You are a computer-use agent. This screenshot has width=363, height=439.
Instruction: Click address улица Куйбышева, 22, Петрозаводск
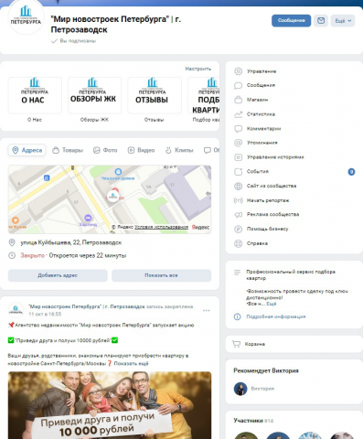pos(71,242)
